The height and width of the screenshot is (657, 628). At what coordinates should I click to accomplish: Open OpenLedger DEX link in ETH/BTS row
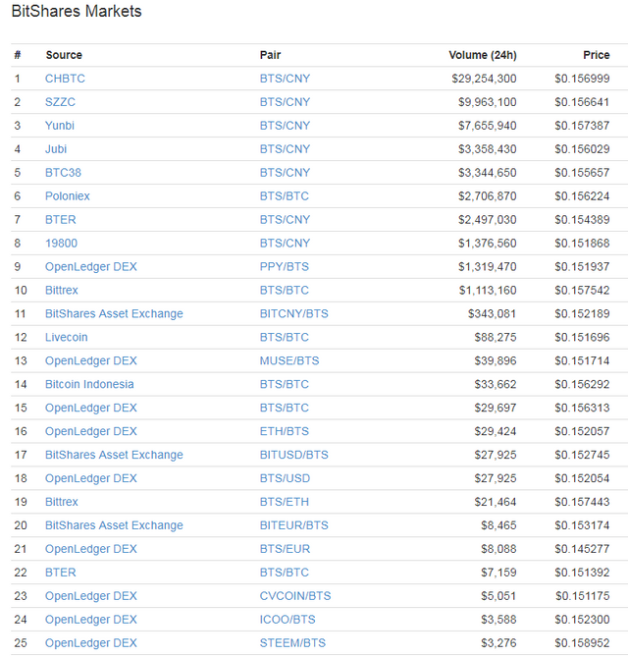pos(91,431)
